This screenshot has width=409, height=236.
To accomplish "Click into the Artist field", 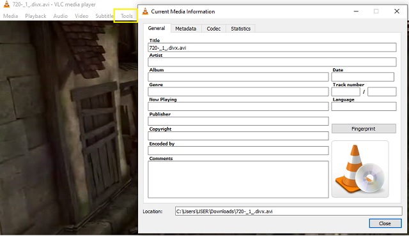I will tap(272, 62).
